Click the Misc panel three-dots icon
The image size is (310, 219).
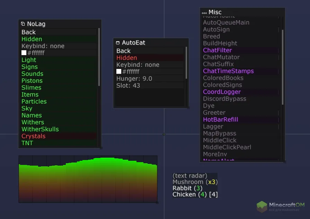tap(204, 12)
